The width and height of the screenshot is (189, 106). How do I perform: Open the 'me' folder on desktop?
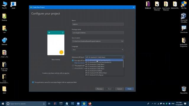coord(4,29)
